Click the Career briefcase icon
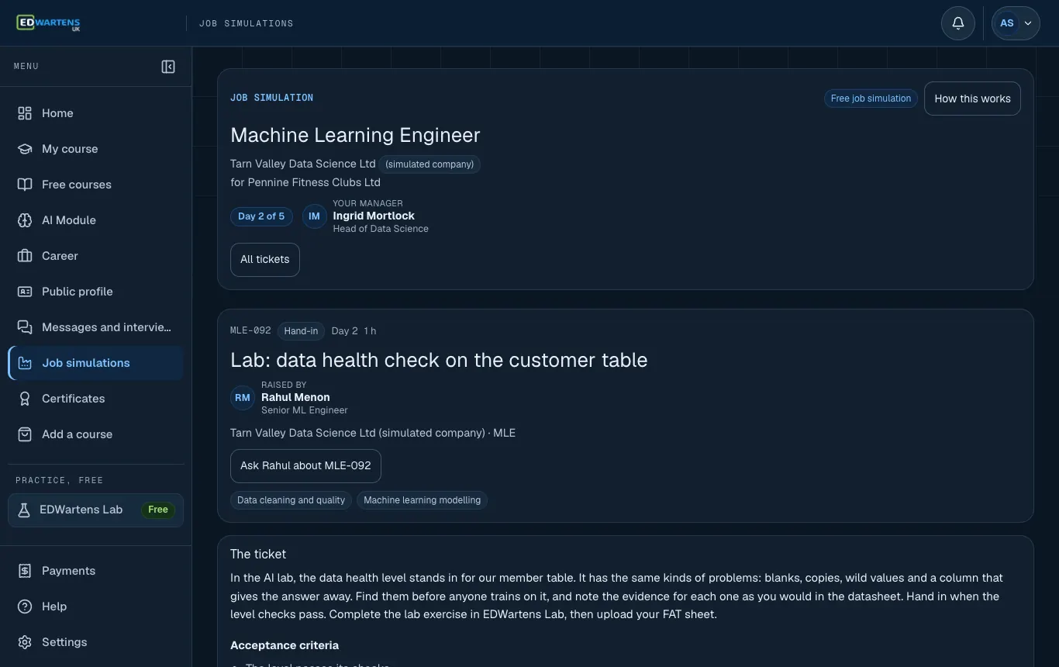The image size is (1059, 667). tap(25, 256)
